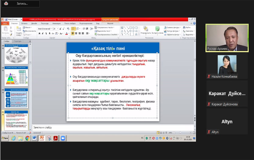Click the Bold formatting icon
Screen dimensions: 254x160
pyautogui.click(x=40, y=34)
